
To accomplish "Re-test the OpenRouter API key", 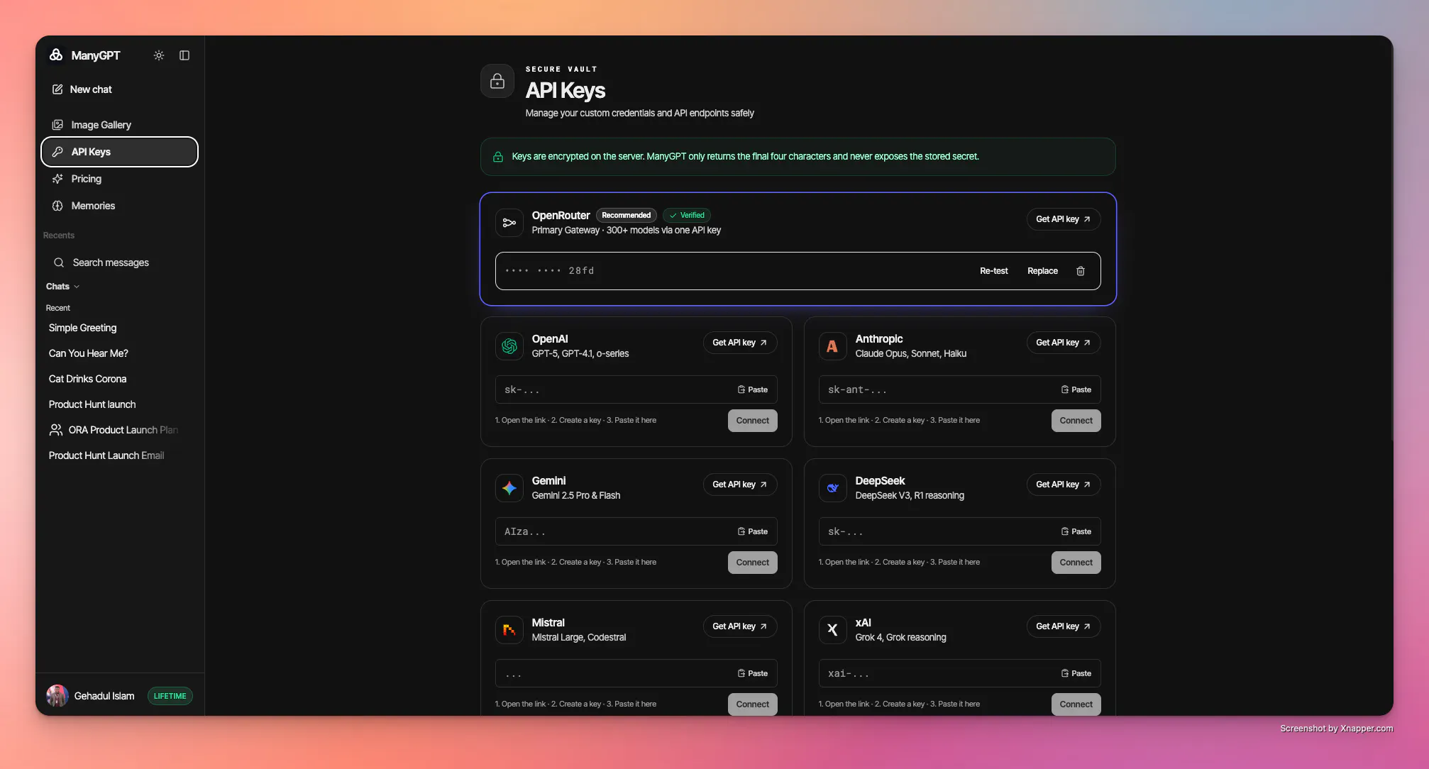I will (994, 271).
